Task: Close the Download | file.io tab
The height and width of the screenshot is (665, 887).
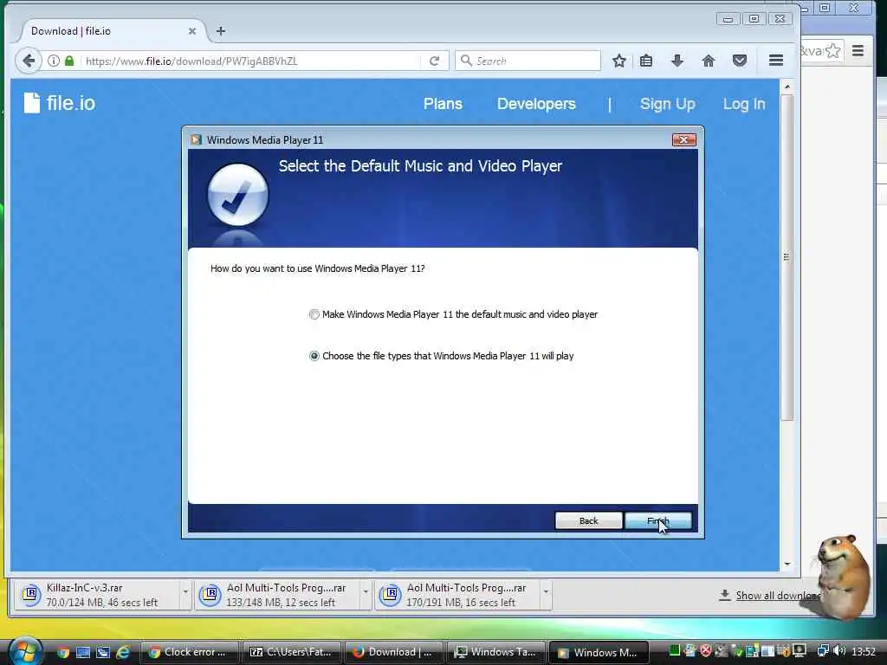Action: pos(192,31)
